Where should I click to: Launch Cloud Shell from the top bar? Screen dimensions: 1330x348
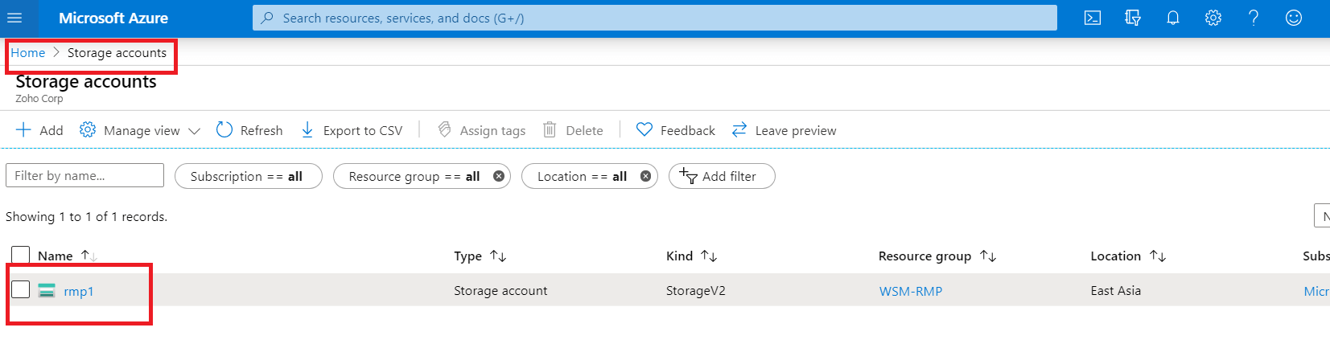tap(1092, 18)
